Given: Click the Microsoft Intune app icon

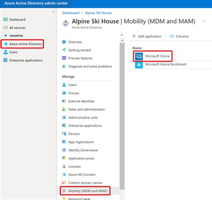Looking at the screenshot, I should click(x=139, y=56).
